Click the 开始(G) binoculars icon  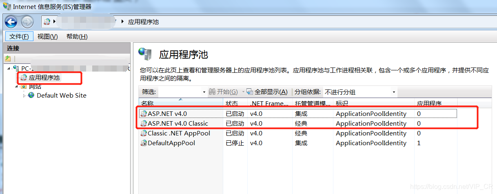212,92
